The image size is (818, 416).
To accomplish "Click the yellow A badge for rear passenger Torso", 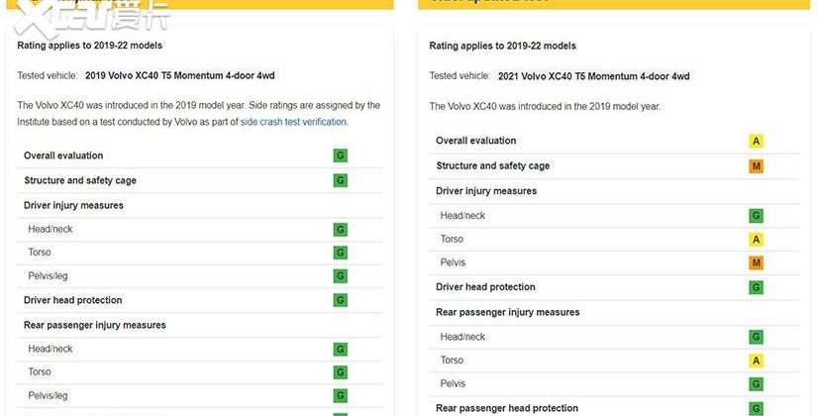I will pos(756,361).
